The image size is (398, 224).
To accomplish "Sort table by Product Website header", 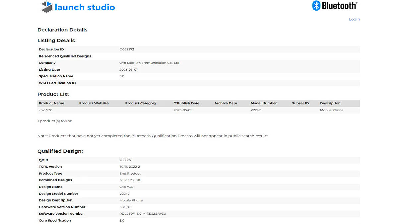I will (94, 103).
